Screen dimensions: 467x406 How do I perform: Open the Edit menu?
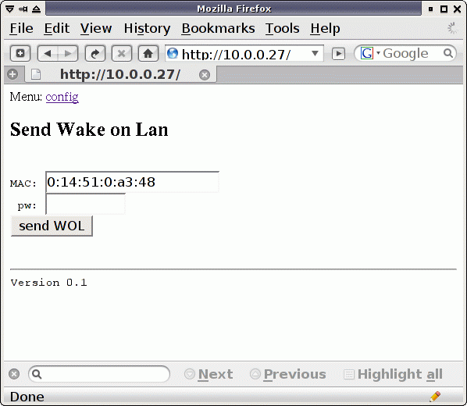point(56,29)
